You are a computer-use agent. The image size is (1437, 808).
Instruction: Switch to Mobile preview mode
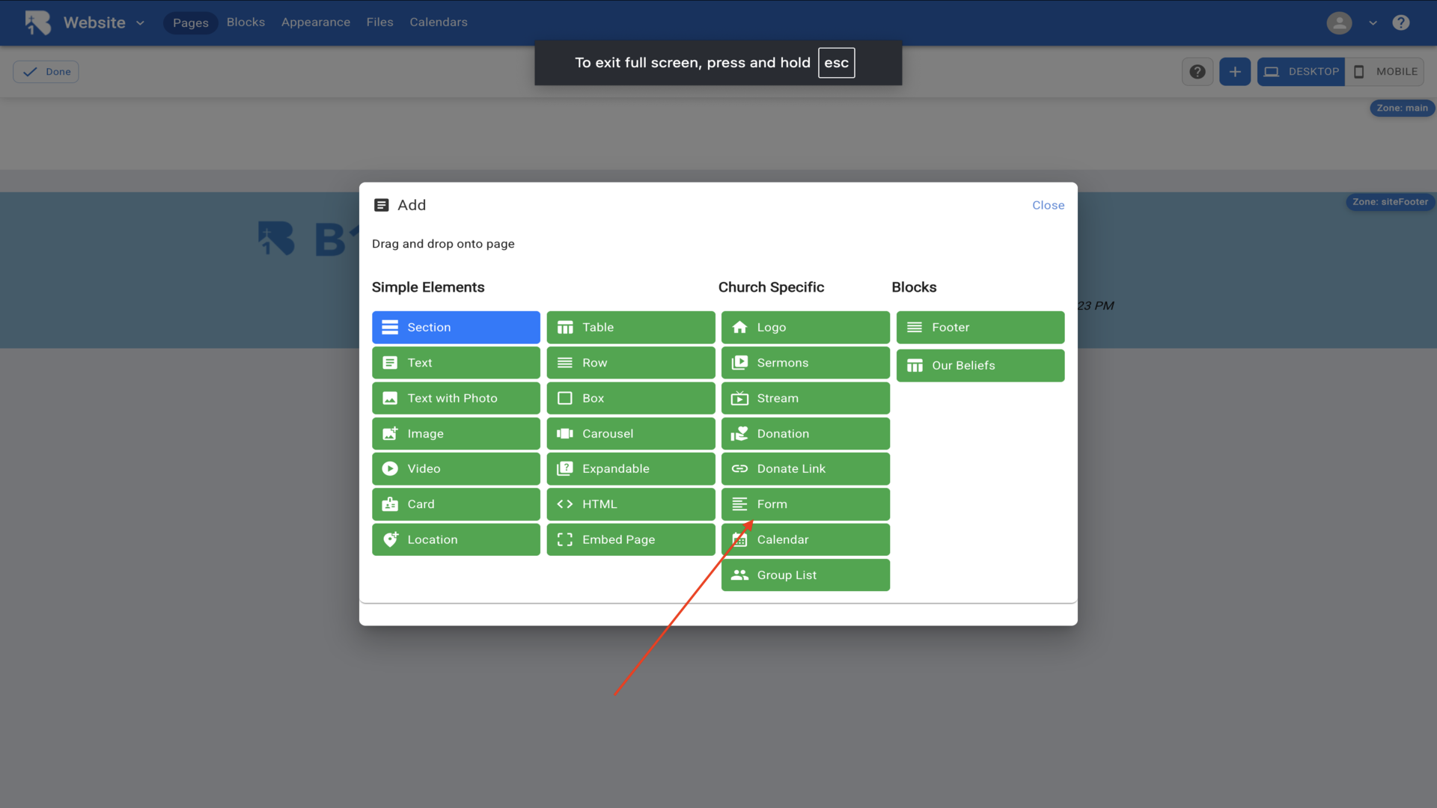click(1385, 72)
